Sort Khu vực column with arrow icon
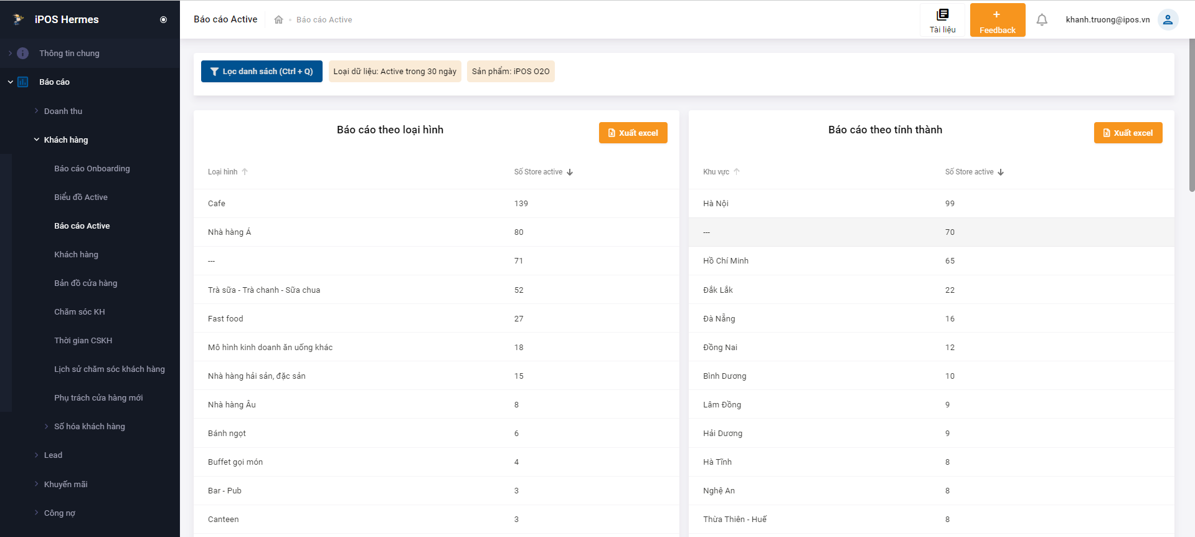 (737, 172)
